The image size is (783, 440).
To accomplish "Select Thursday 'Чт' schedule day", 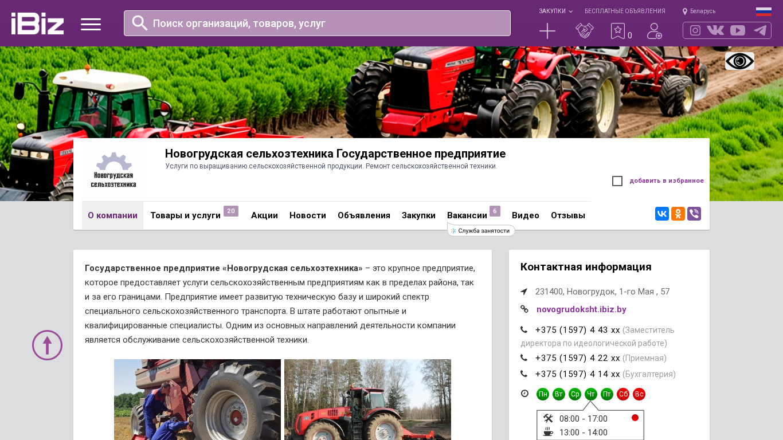I will click(591, 394).
